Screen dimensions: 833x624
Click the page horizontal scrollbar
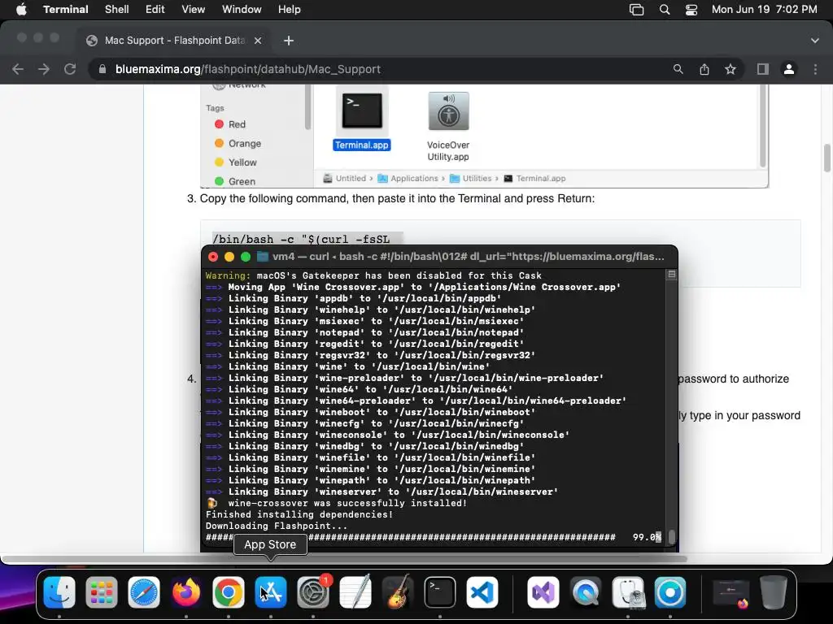coord(344,559)
